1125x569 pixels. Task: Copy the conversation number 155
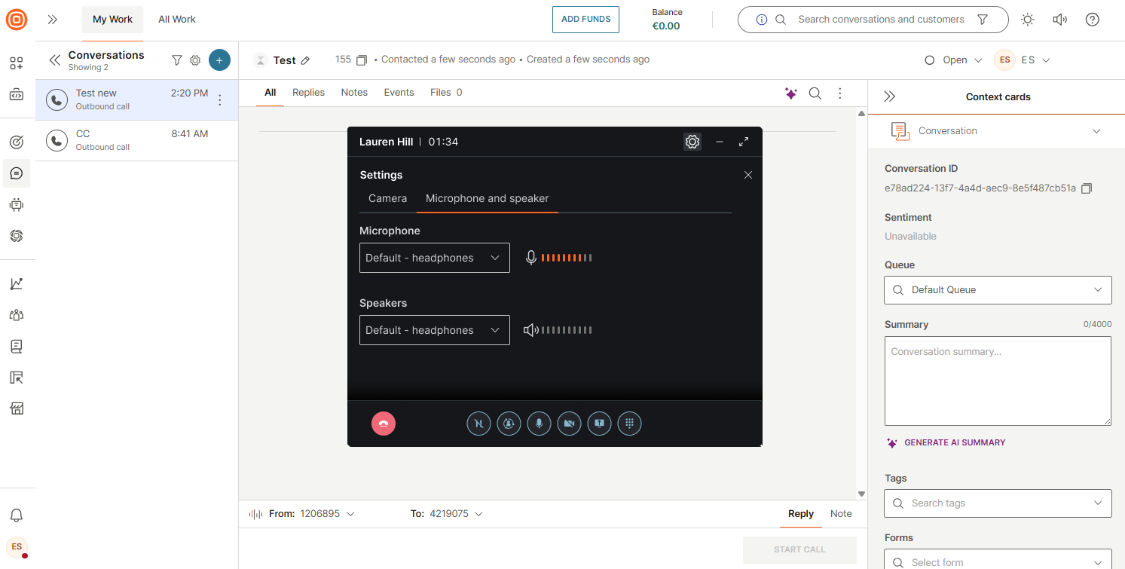tap(362, 60)
